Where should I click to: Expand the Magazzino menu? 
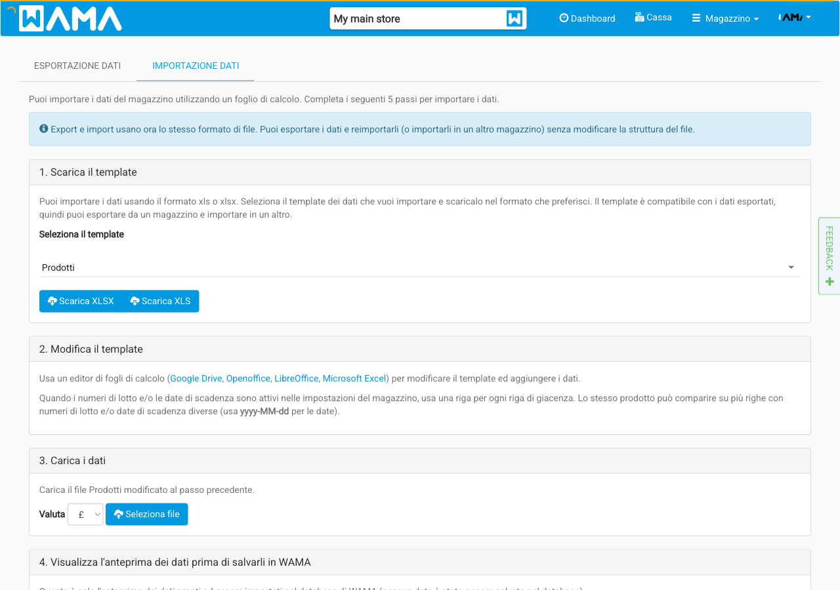click(725, 18)
